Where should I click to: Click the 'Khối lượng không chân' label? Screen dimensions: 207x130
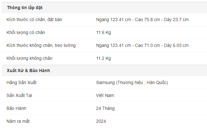29,58
